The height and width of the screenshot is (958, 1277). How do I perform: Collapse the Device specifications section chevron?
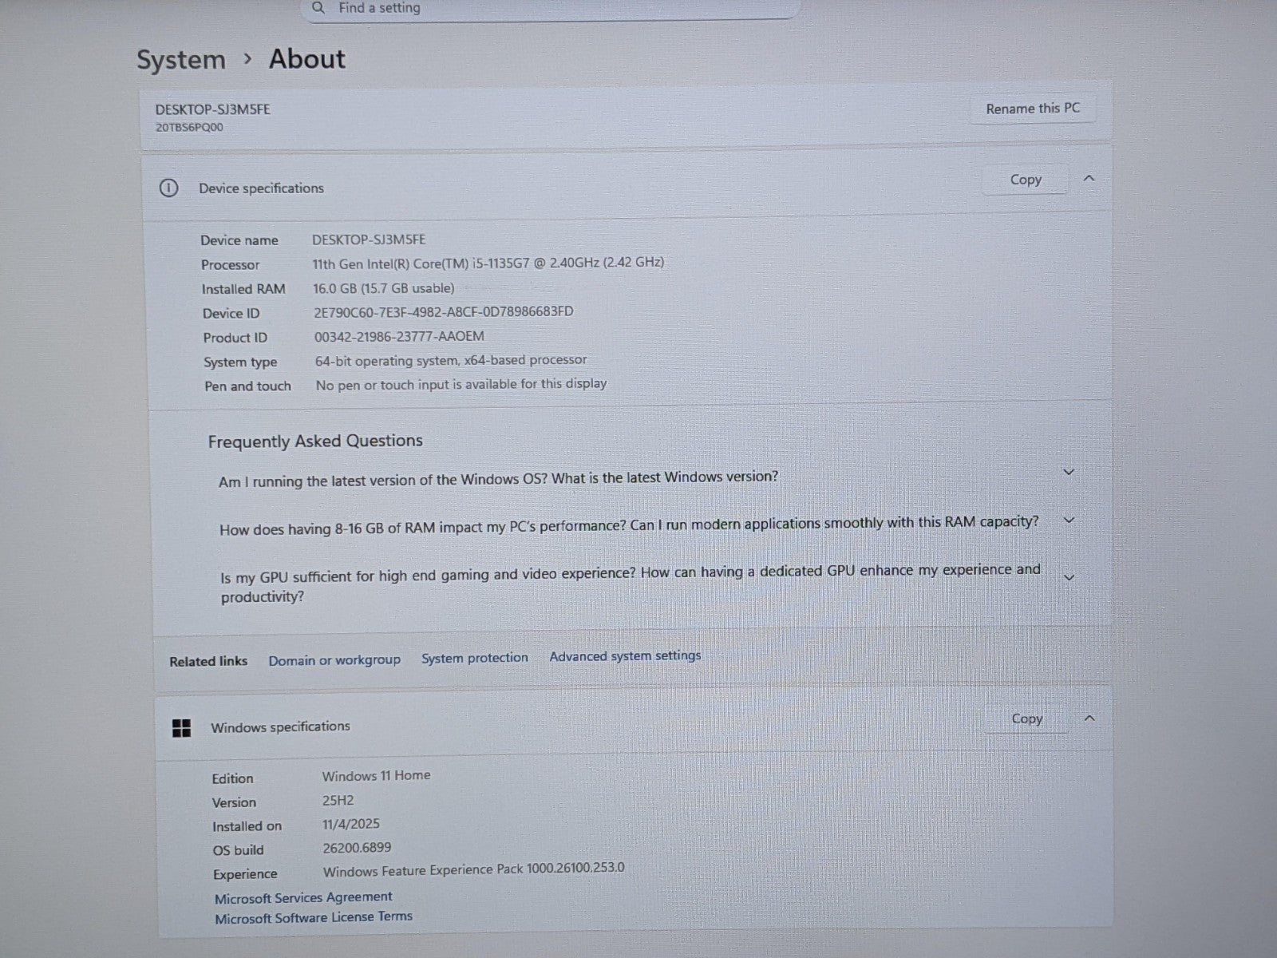(x=1089, y=179)
